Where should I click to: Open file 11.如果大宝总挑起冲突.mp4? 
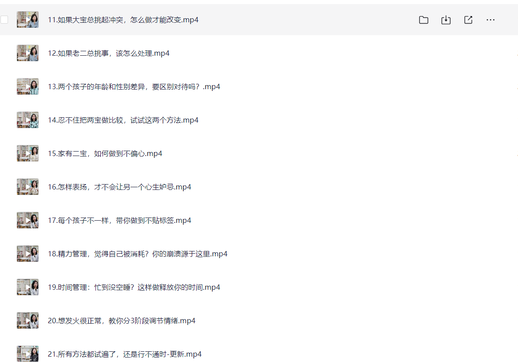click(x=123, y=20)
